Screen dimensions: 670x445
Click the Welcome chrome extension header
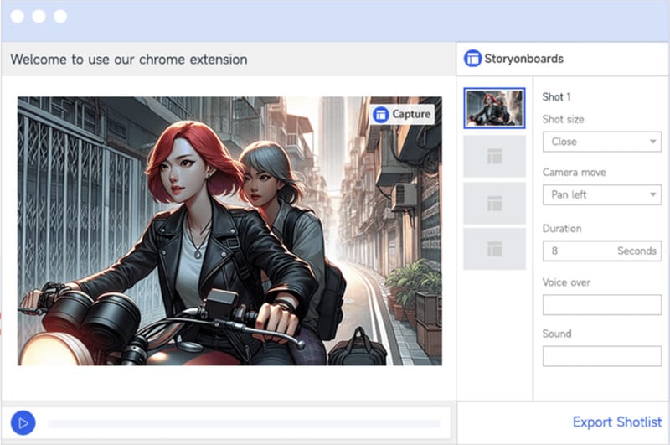(x=129, y=60)
